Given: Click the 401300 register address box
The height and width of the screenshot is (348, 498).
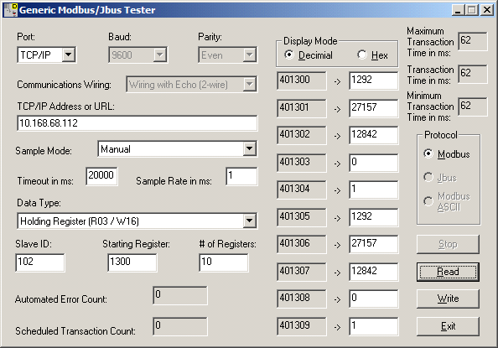Looking at the screenshot, I should click(x=302, y=81).
